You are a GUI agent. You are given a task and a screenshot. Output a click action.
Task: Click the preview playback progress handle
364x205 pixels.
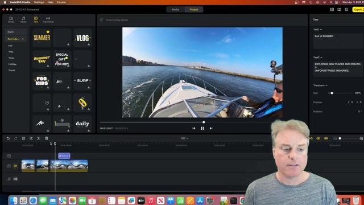(204, 122)
